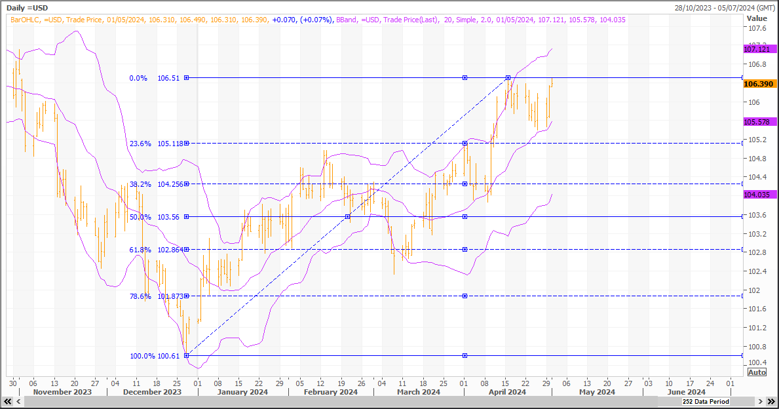Click the May 2024 month label

(x=597, y=392)
